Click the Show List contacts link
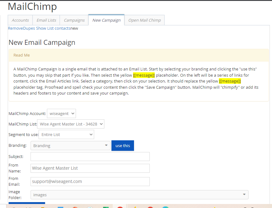Viewport: 272px width, 208px height. click(53, 28)
